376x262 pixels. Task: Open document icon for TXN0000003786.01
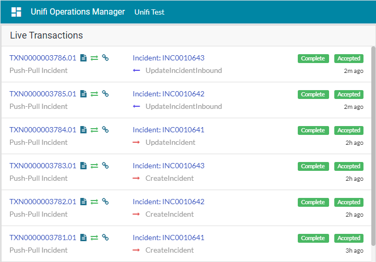pos(83,58)
